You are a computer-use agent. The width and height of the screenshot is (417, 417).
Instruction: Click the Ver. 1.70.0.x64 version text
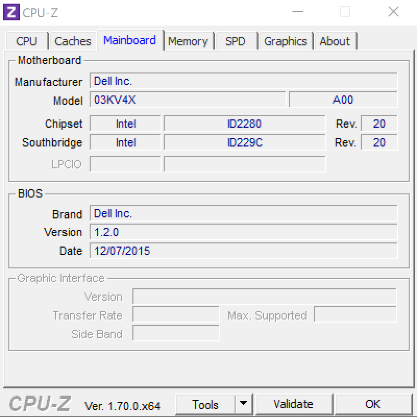click(x=122, y=406)
